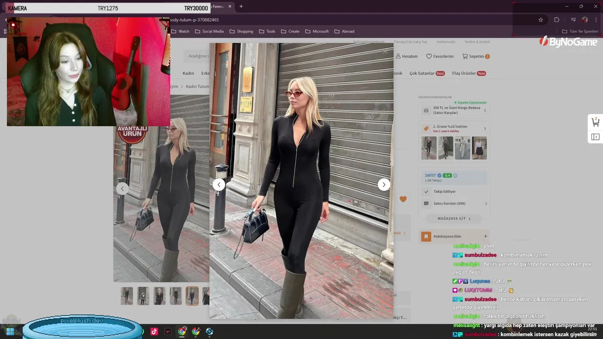Open the Shopping bookmarks folder
The image size is (603, 339).
[241, 32]
